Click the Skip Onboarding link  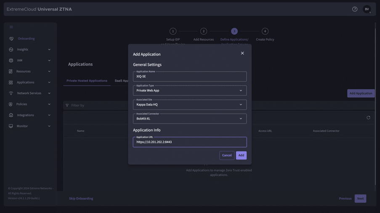click(81, 198)
